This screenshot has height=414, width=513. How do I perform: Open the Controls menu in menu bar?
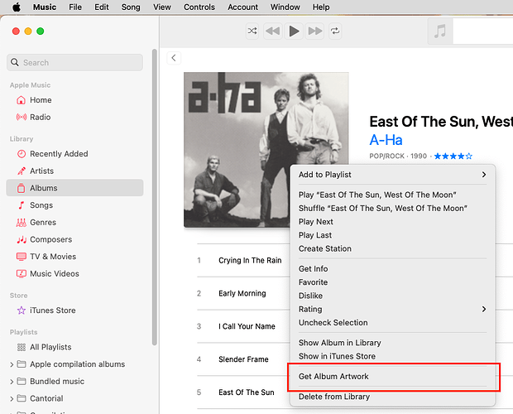coord(199,7)
